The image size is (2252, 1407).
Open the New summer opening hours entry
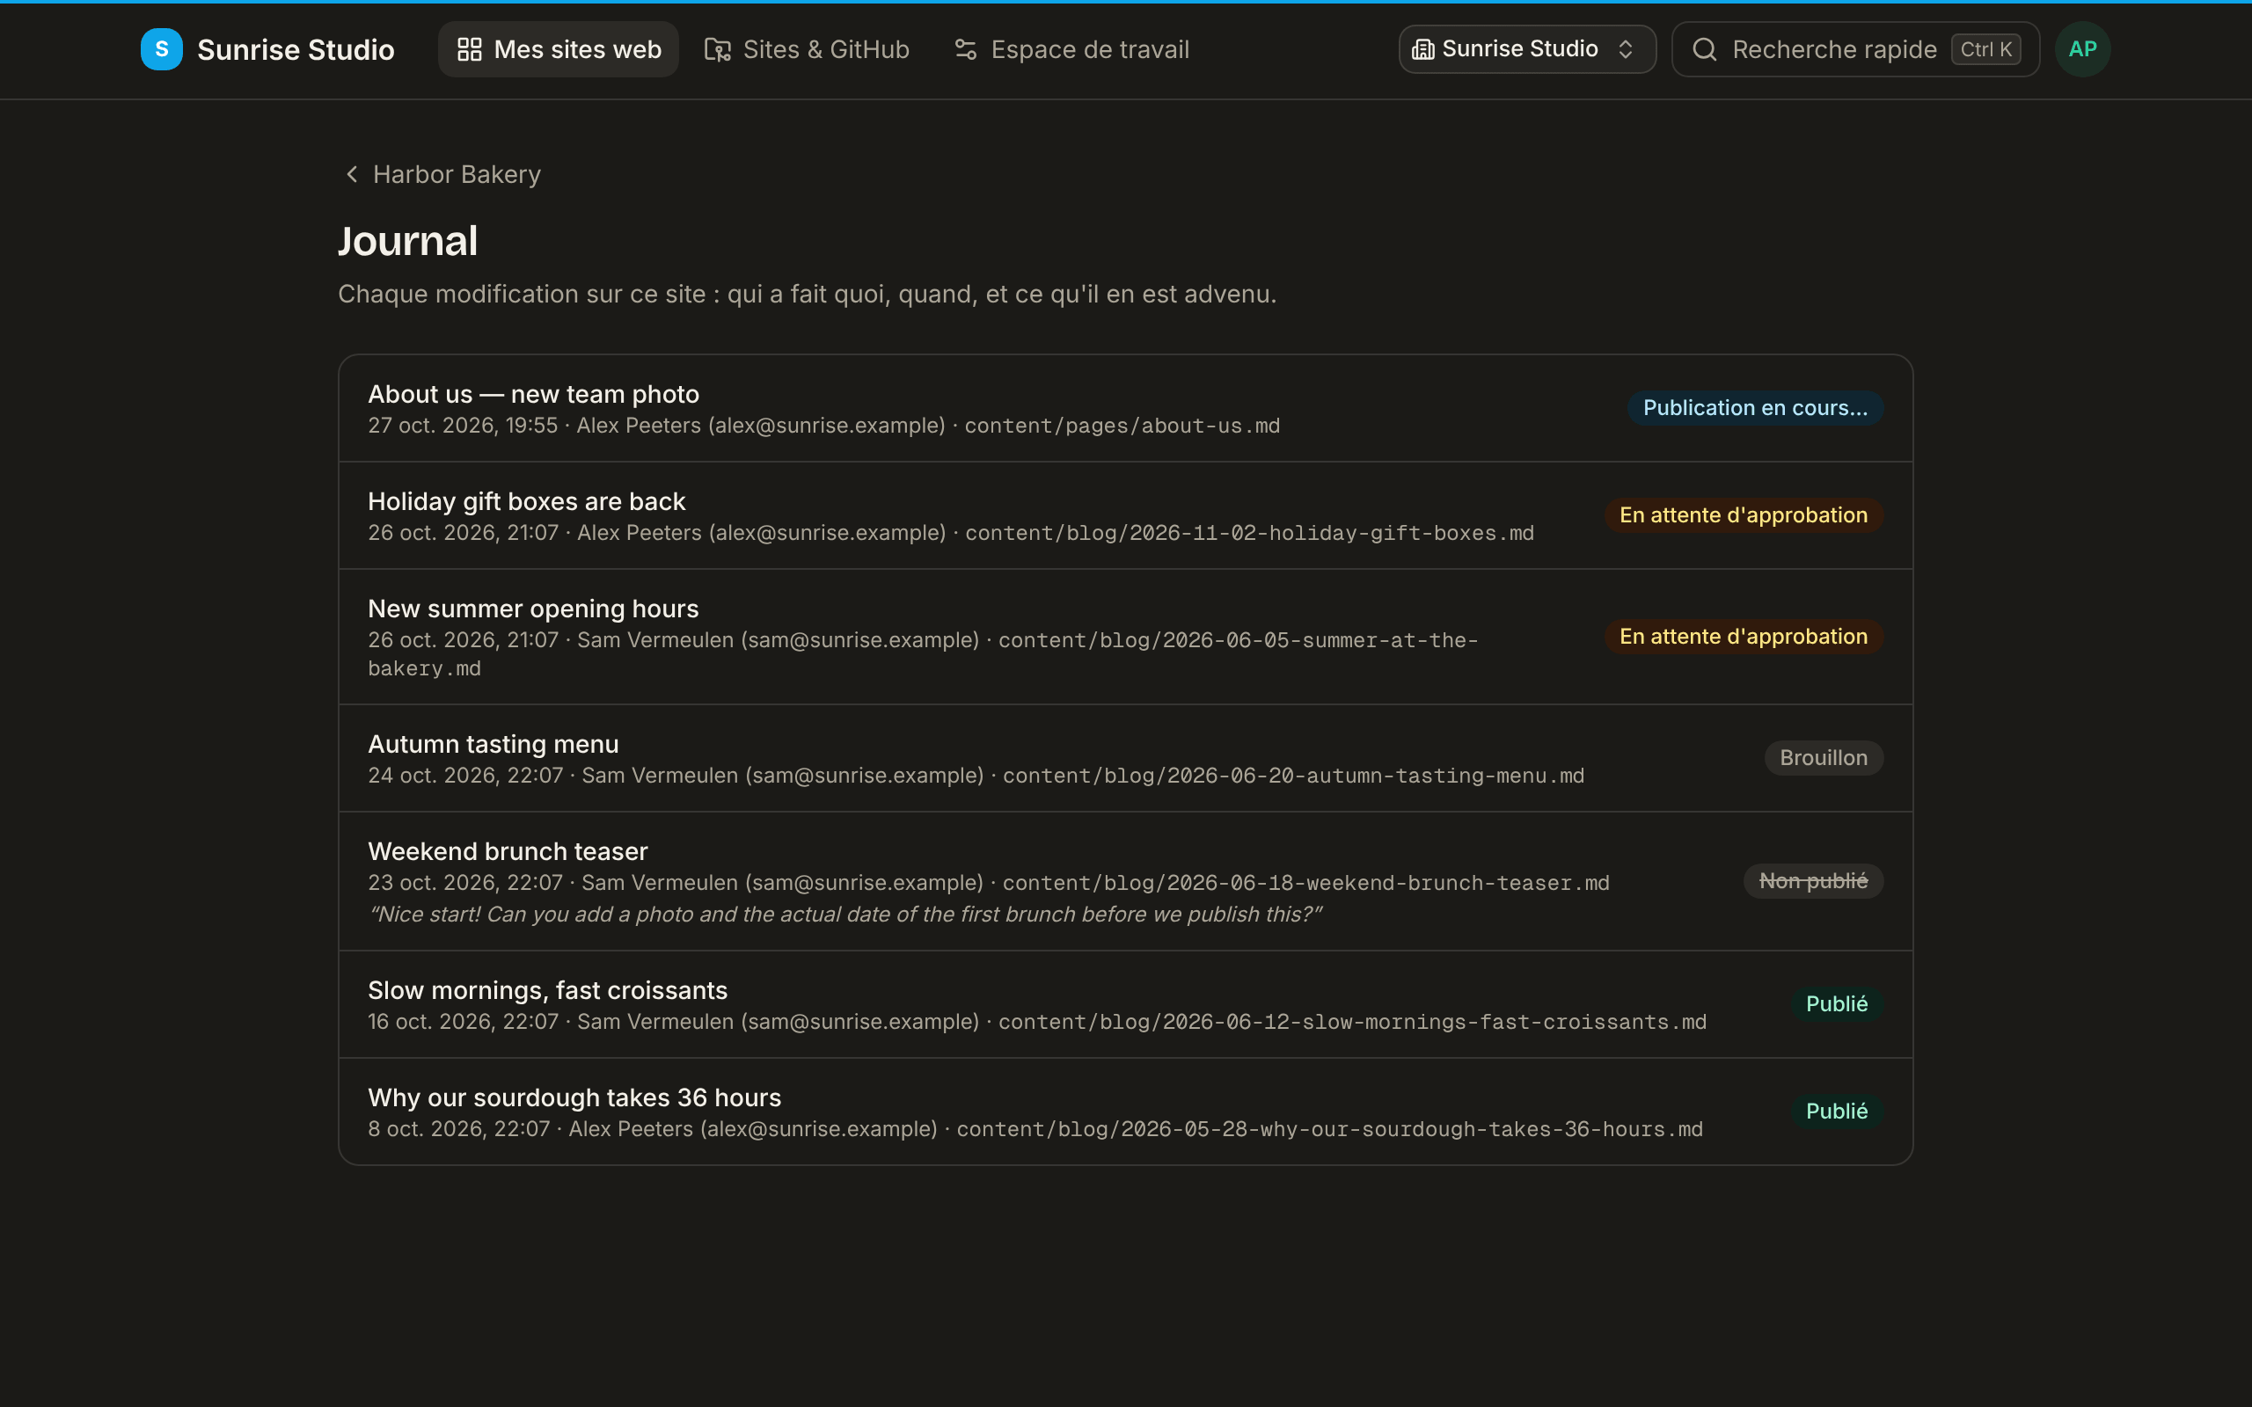[1126, 637]
